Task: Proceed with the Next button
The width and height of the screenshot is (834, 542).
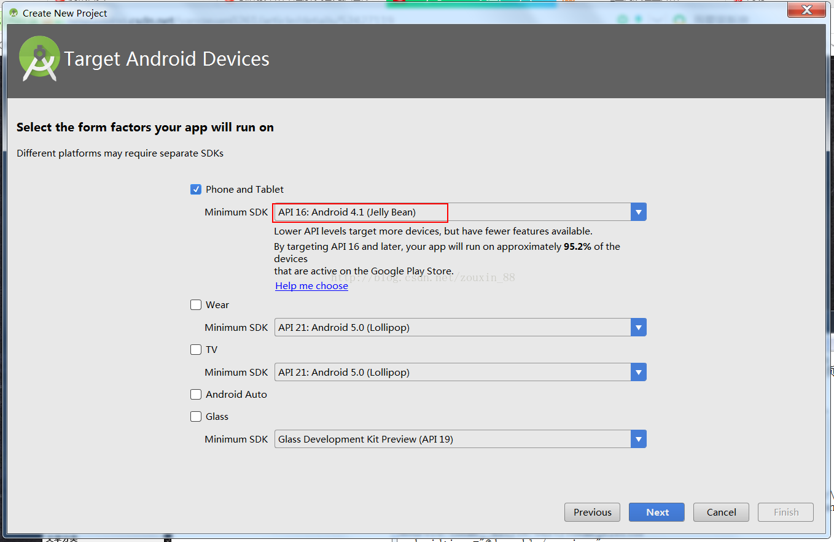Action: point(657,512)
